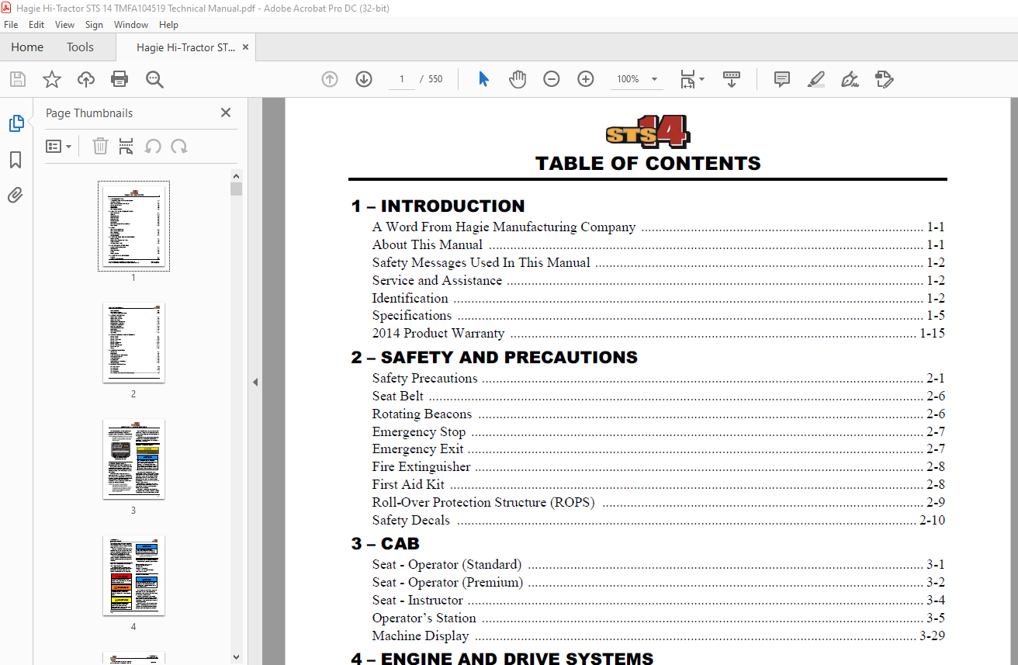Click 'A Word From Hagie Manufacturing Company' entry
Screen dimensions: 1018x665
coord(504,227)
